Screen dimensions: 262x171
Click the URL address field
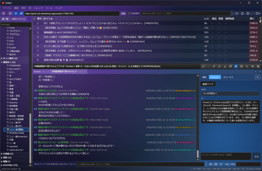tap(72, 14)
